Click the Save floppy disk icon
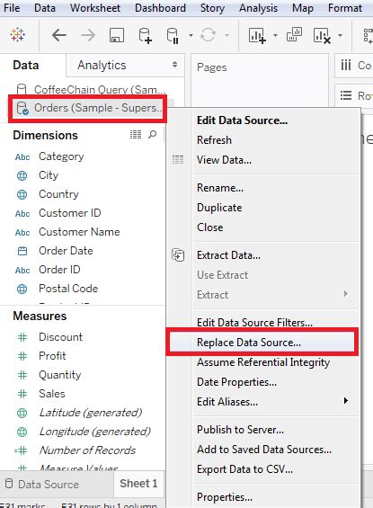 [x=117, y=35]
